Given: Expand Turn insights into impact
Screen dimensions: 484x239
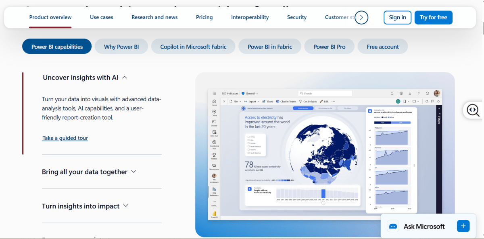Looking at the screenshot, I should click(126, 206).
